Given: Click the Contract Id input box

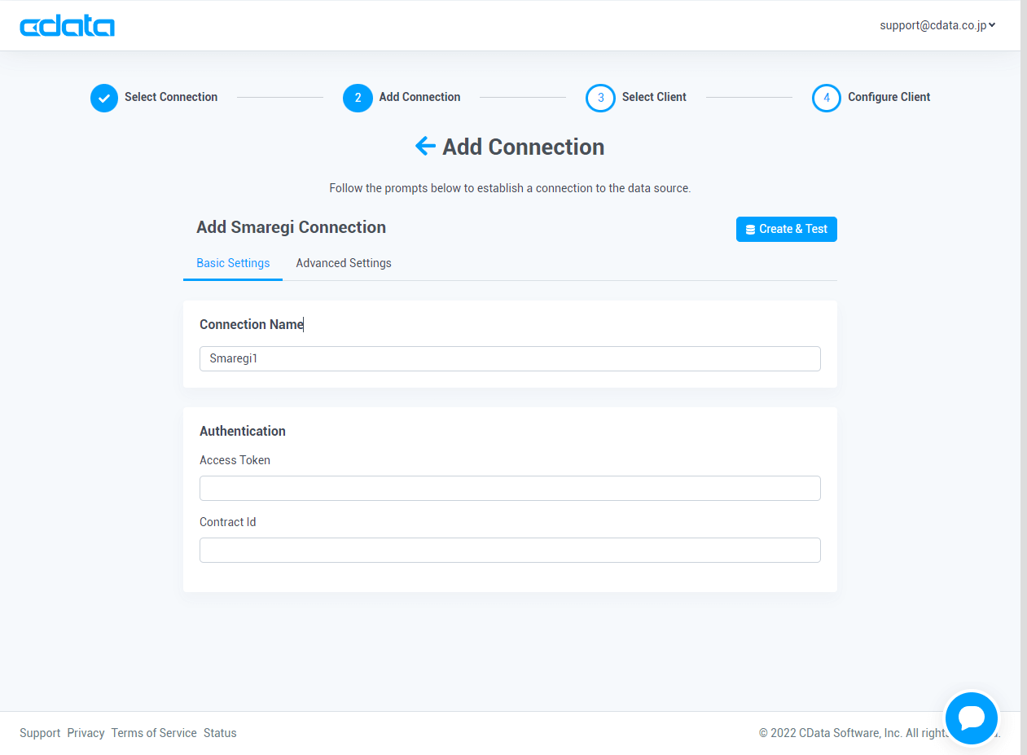Looking at the screenshot, I should point(510,550).
